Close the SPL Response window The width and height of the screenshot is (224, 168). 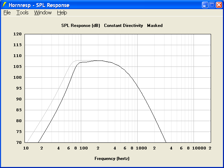coord(219,5)
